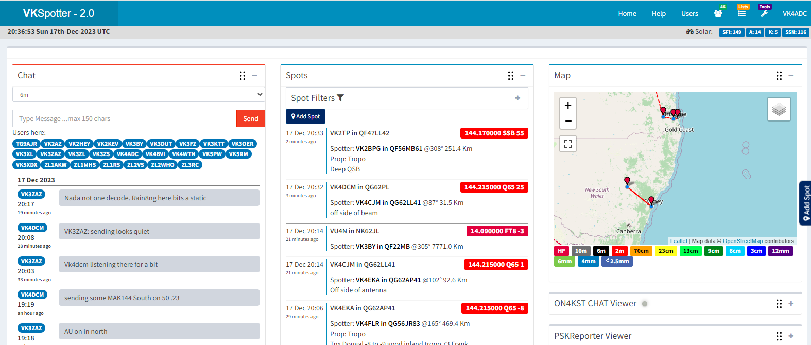Click the Chat panel drag handle icon
The height and width of the screenshot is (345, 811).
pos(243,76)
